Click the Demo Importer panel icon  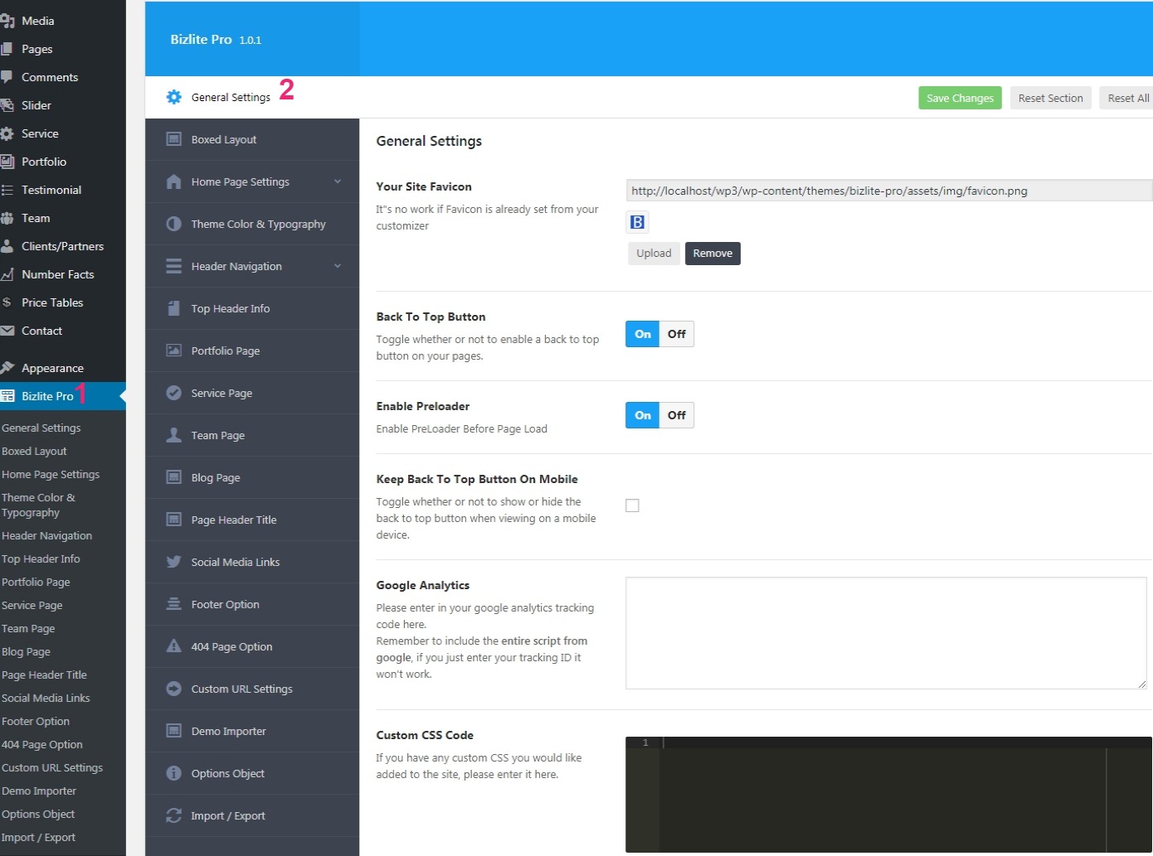(174, 731)
